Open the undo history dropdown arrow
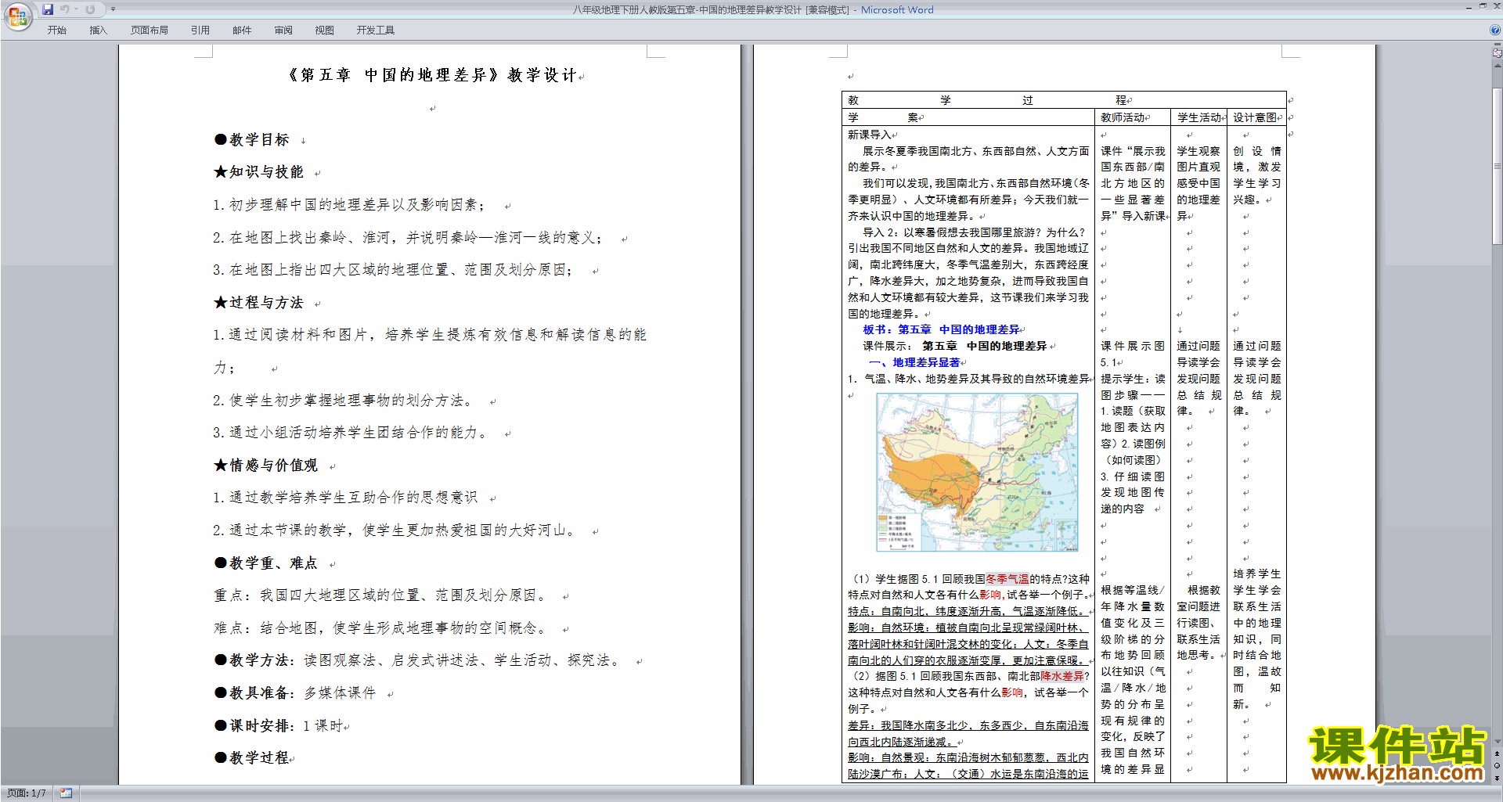The image size is (1503, 802). (x=76, y=9)
